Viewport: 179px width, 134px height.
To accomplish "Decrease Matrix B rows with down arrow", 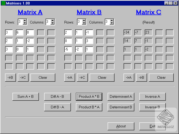I will tap(84, 23).
